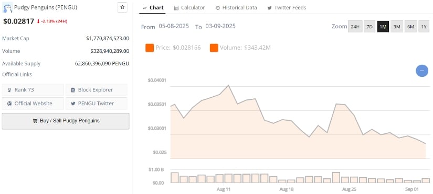Click the calculator icon in the tab bar
This screenshot has width=433, height=194.
[x=176, y=8]
